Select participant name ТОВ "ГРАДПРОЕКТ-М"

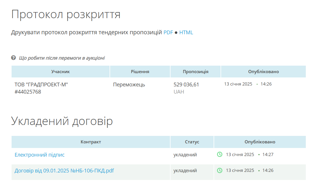point(41,85)
